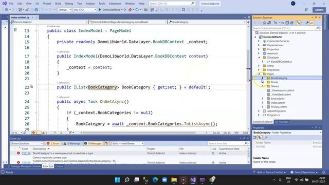Open the IndexModel type navigation dropdown
This screenshot has height=185, width=329.
pyautogui.click(x=128, y=22)
